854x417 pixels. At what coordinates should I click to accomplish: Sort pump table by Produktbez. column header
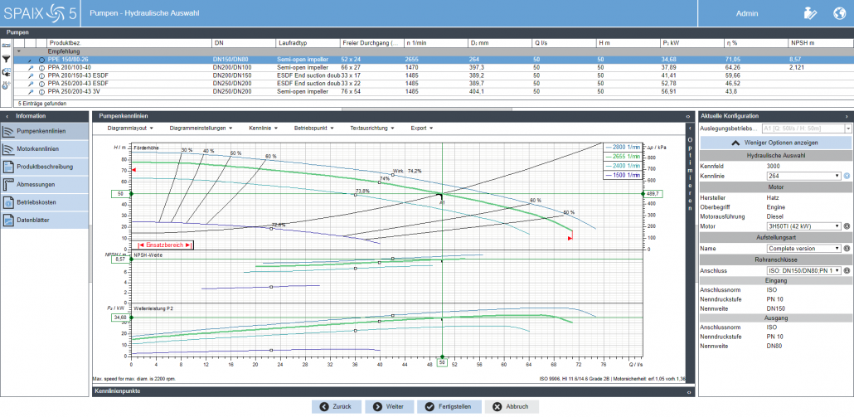(129, 42)
